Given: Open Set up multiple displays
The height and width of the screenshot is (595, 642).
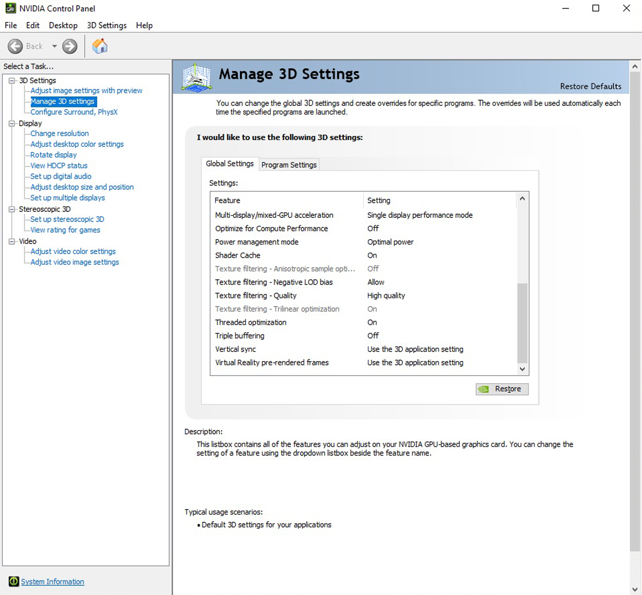Looking at the screenshot, I should point(67,197).
